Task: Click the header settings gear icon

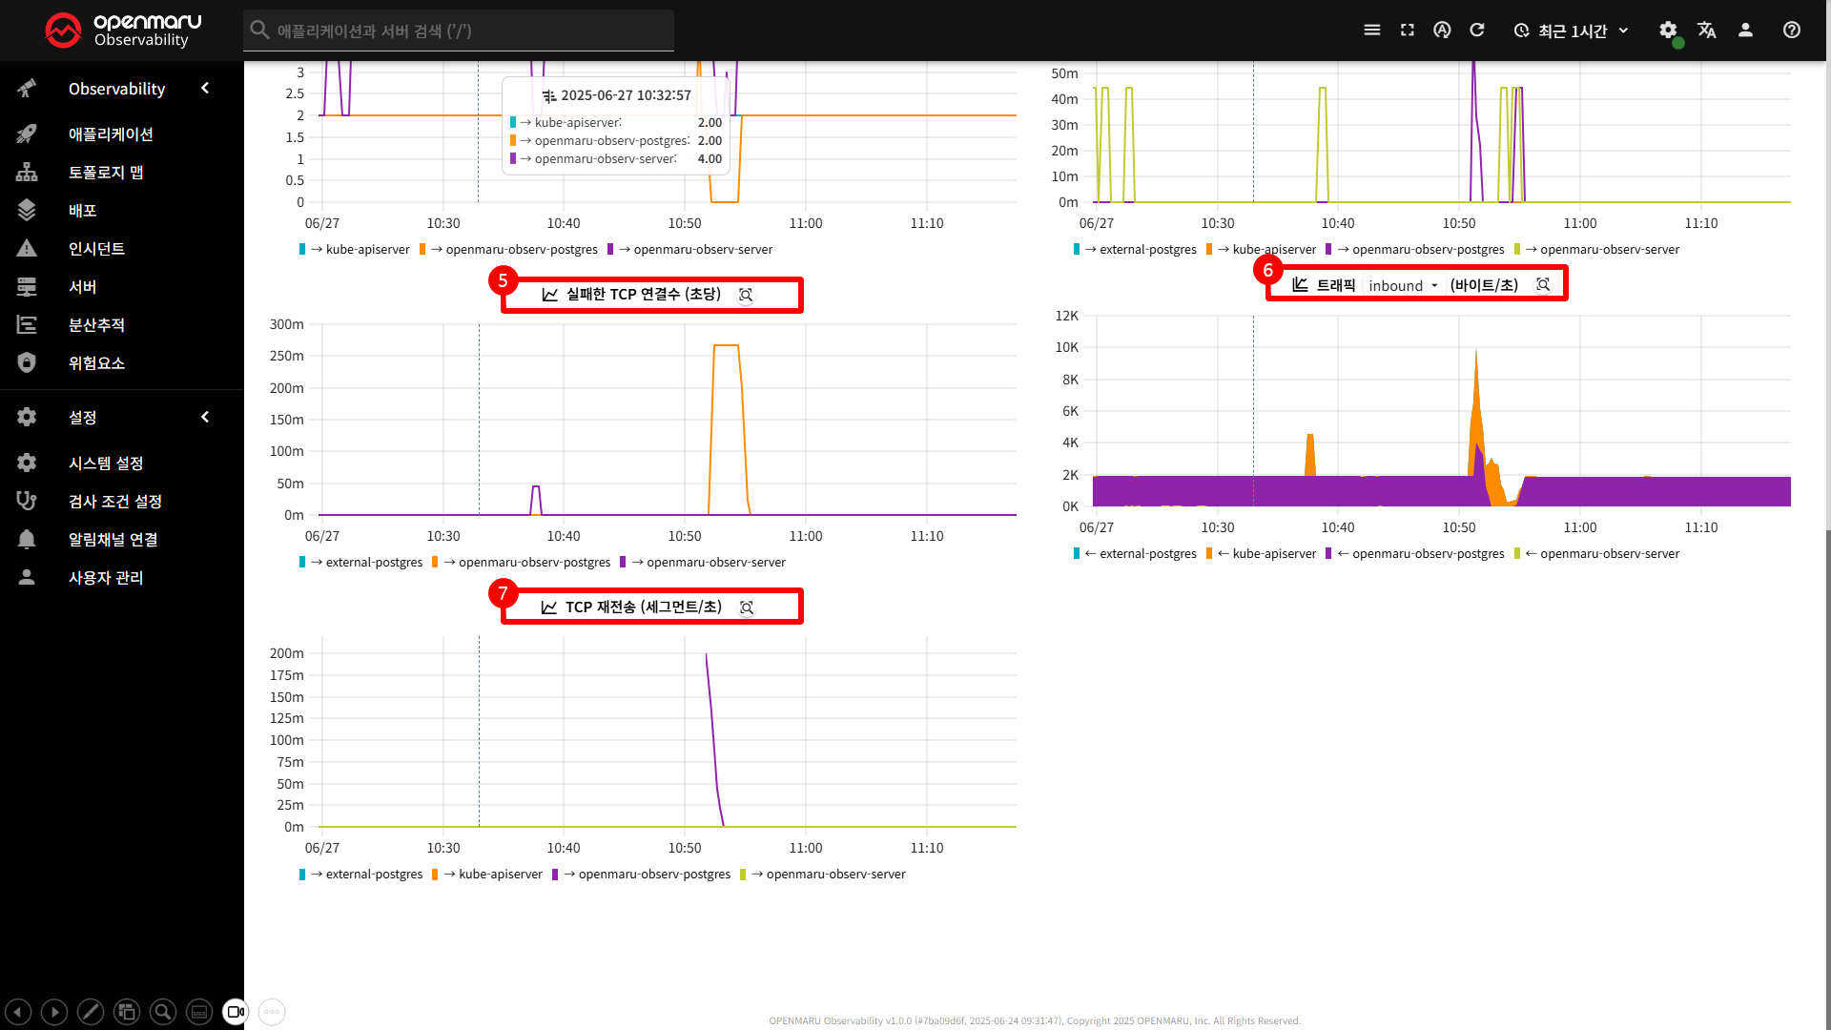Action: (x=1667, y=31)
